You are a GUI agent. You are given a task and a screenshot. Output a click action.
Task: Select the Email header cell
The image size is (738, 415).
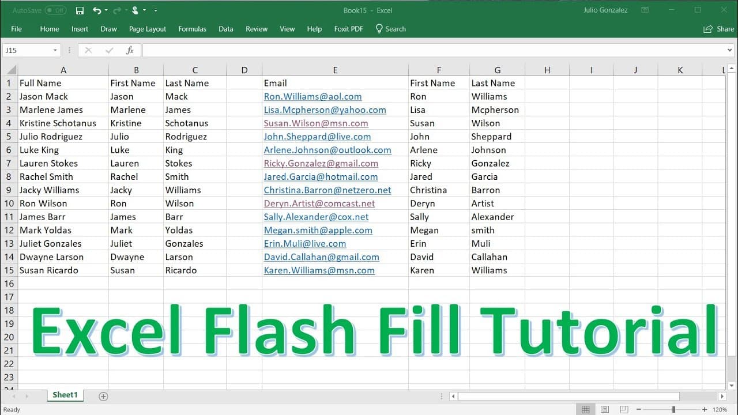tap(335, 83)
